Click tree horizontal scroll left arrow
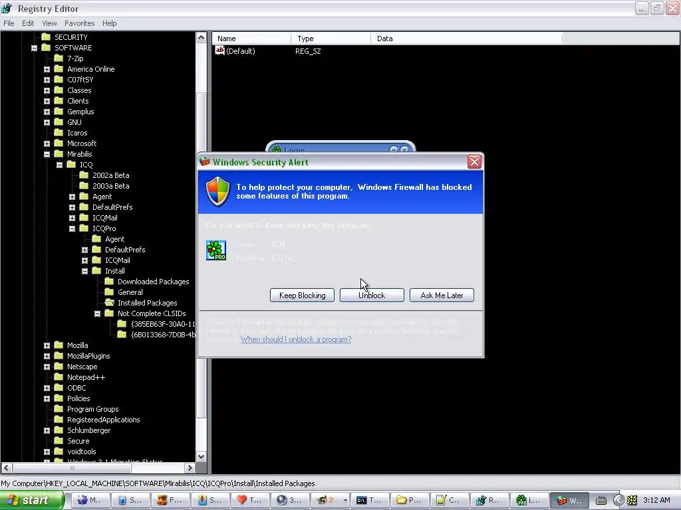This screenshot has height=510, width=681. point(7,468)
